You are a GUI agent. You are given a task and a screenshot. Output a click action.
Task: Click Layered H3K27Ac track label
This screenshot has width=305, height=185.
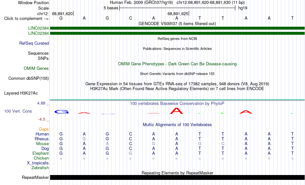click(x=21, y=93)
